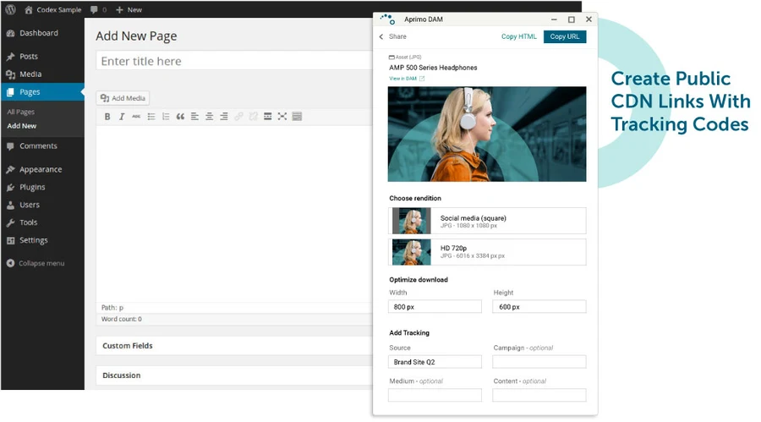
Task: Align text left
Action: click(194, 117)
